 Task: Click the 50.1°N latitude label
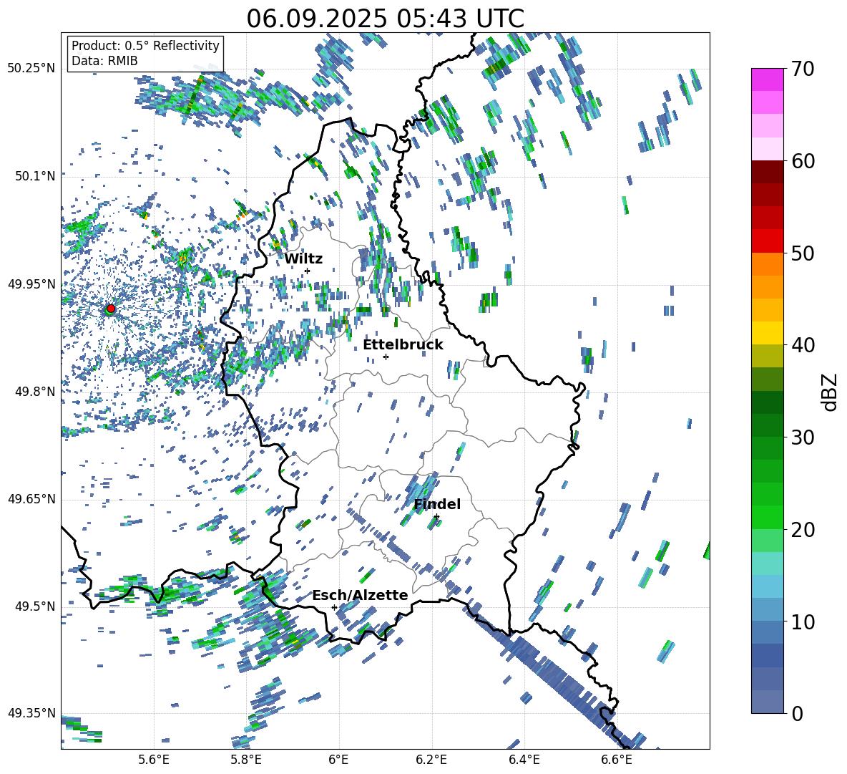pyautogui.click(x=35, y=176)
